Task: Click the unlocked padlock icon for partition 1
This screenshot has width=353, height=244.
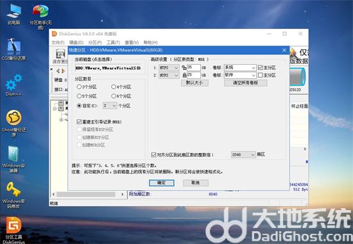Action: (x=184, y=67)
